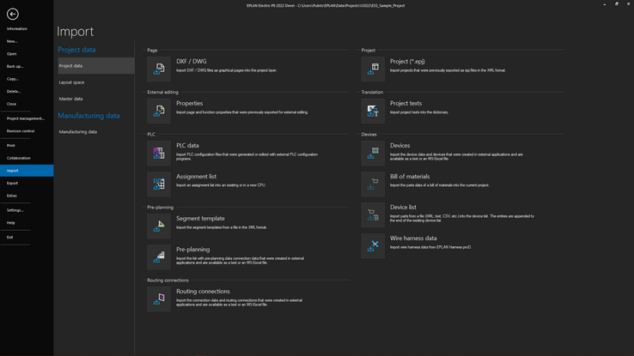This screenshot has width=634, height=356.
Task: Click the window title bar text
Action: (326, 6)
